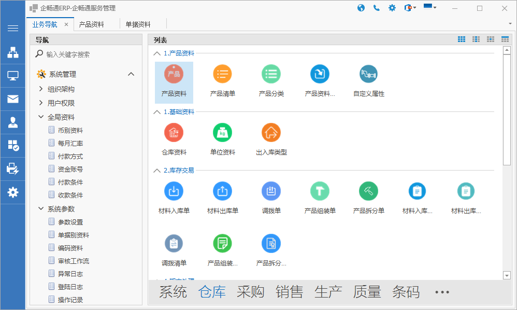The height and width of the screenshot is (310, 517).
Task: Click the organization chart sidebar icon
Action: [13, 52]
